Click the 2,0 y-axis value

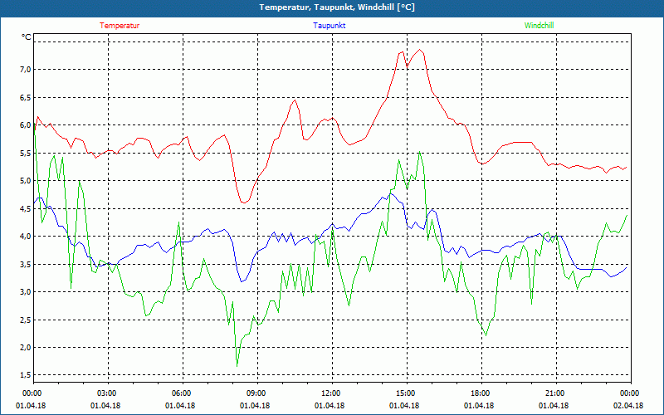[27, 348]
